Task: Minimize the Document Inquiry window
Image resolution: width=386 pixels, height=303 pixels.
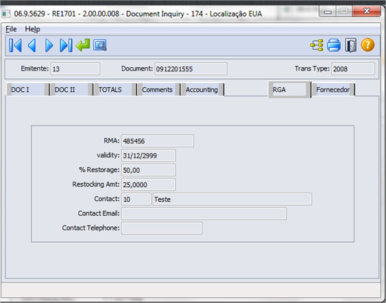Action: click(x=328, y=12)
